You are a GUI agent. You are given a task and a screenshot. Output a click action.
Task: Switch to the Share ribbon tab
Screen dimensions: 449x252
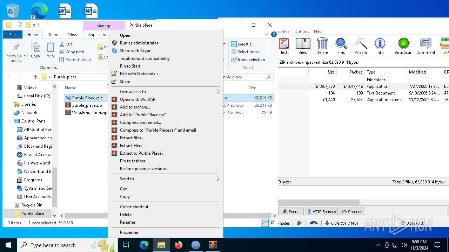(53, 35)
